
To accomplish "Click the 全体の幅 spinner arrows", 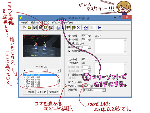I will coord(89,36).
